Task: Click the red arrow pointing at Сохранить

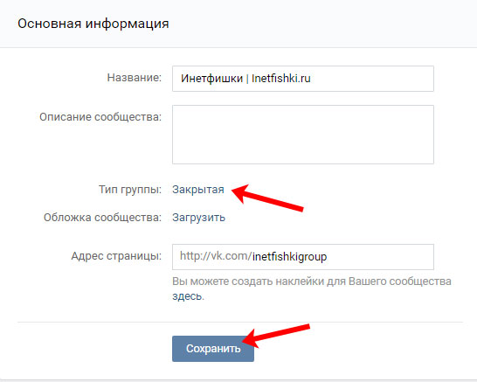Action: (x=276, y=336)
